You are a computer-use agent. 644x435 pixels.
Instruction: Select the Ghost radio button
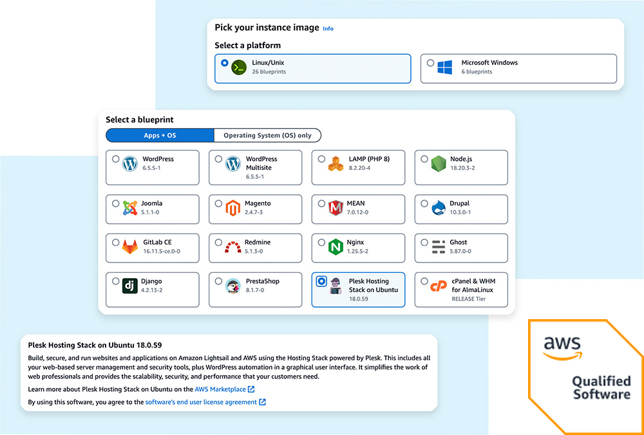click(424, 243)
